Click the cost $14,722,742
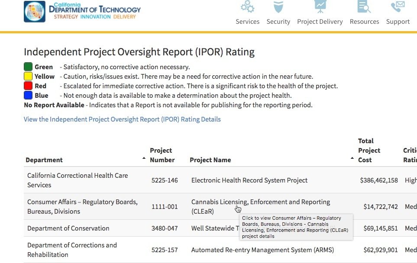The height and width of the screenshot is (263, 417). tap(381, 207)
